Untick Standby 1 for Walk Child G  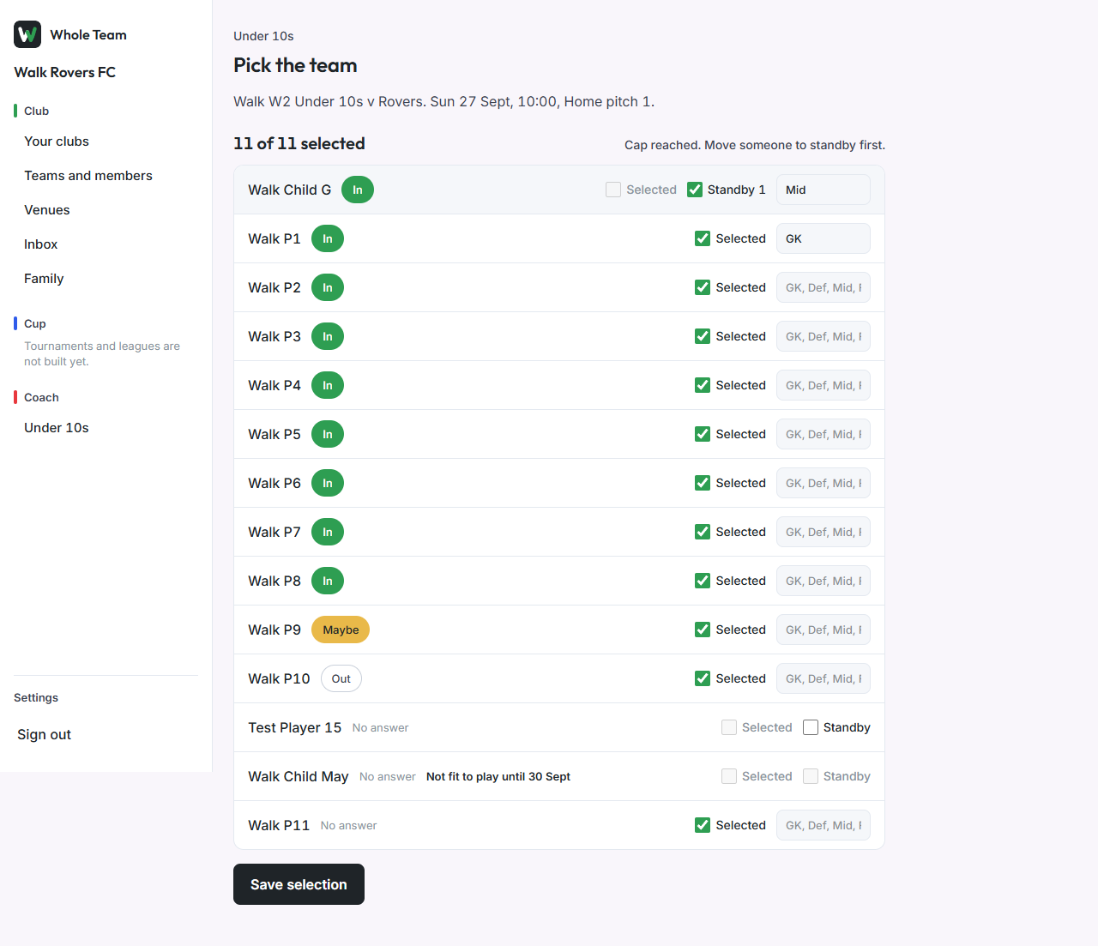(695, 190)
